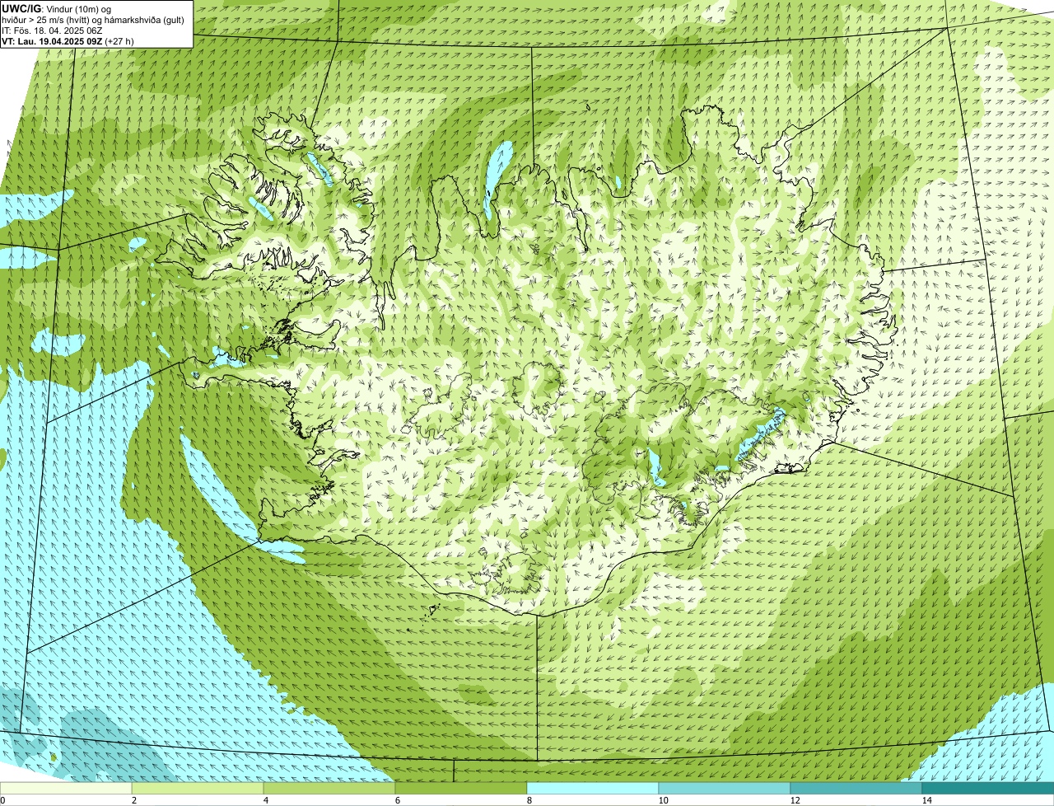Image resolution: width=1054 pixels, height=806 pixels.
Task: Click the light cyan 8–10 m/s colorbar segment
Action: (x=593, y=789)
